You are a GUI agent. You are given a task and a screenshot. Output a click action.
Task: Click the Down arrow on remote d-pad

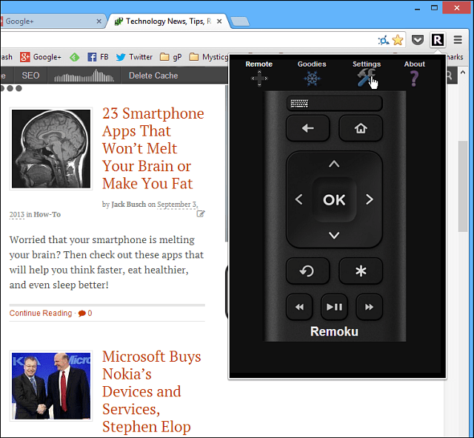tap(334, 235)
